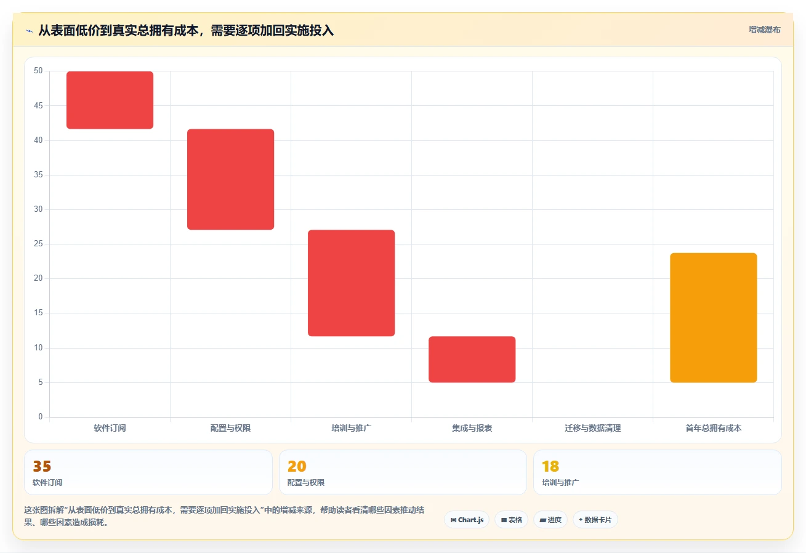Click the x-axis label 迁移与数据清理

pos(592,428)
